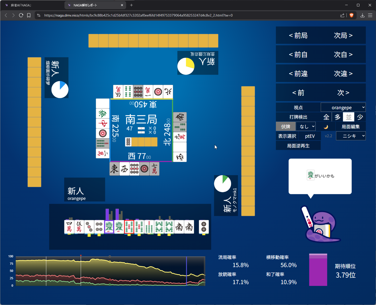This screenshot has width=376, height=305.
Task: Click the bookmark icon in toolbar
Action: 29,15
